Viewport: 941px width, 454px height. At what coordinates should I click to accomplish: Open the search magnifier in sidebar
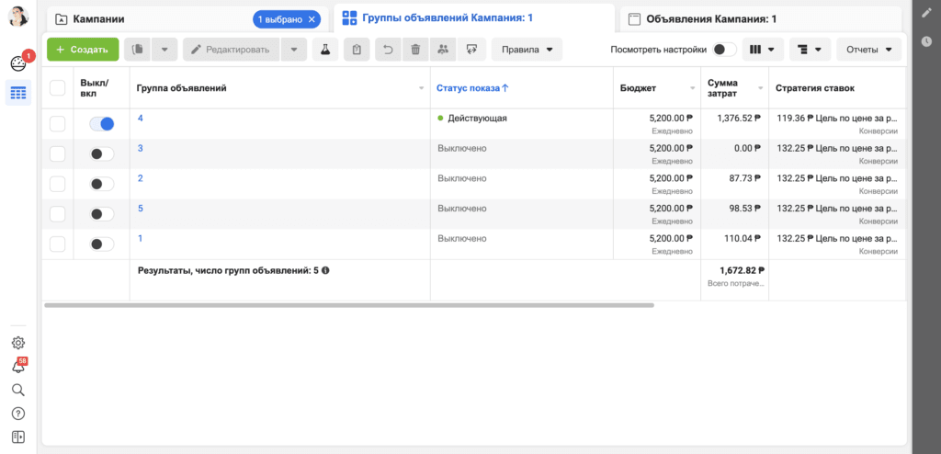click(17, 390)
